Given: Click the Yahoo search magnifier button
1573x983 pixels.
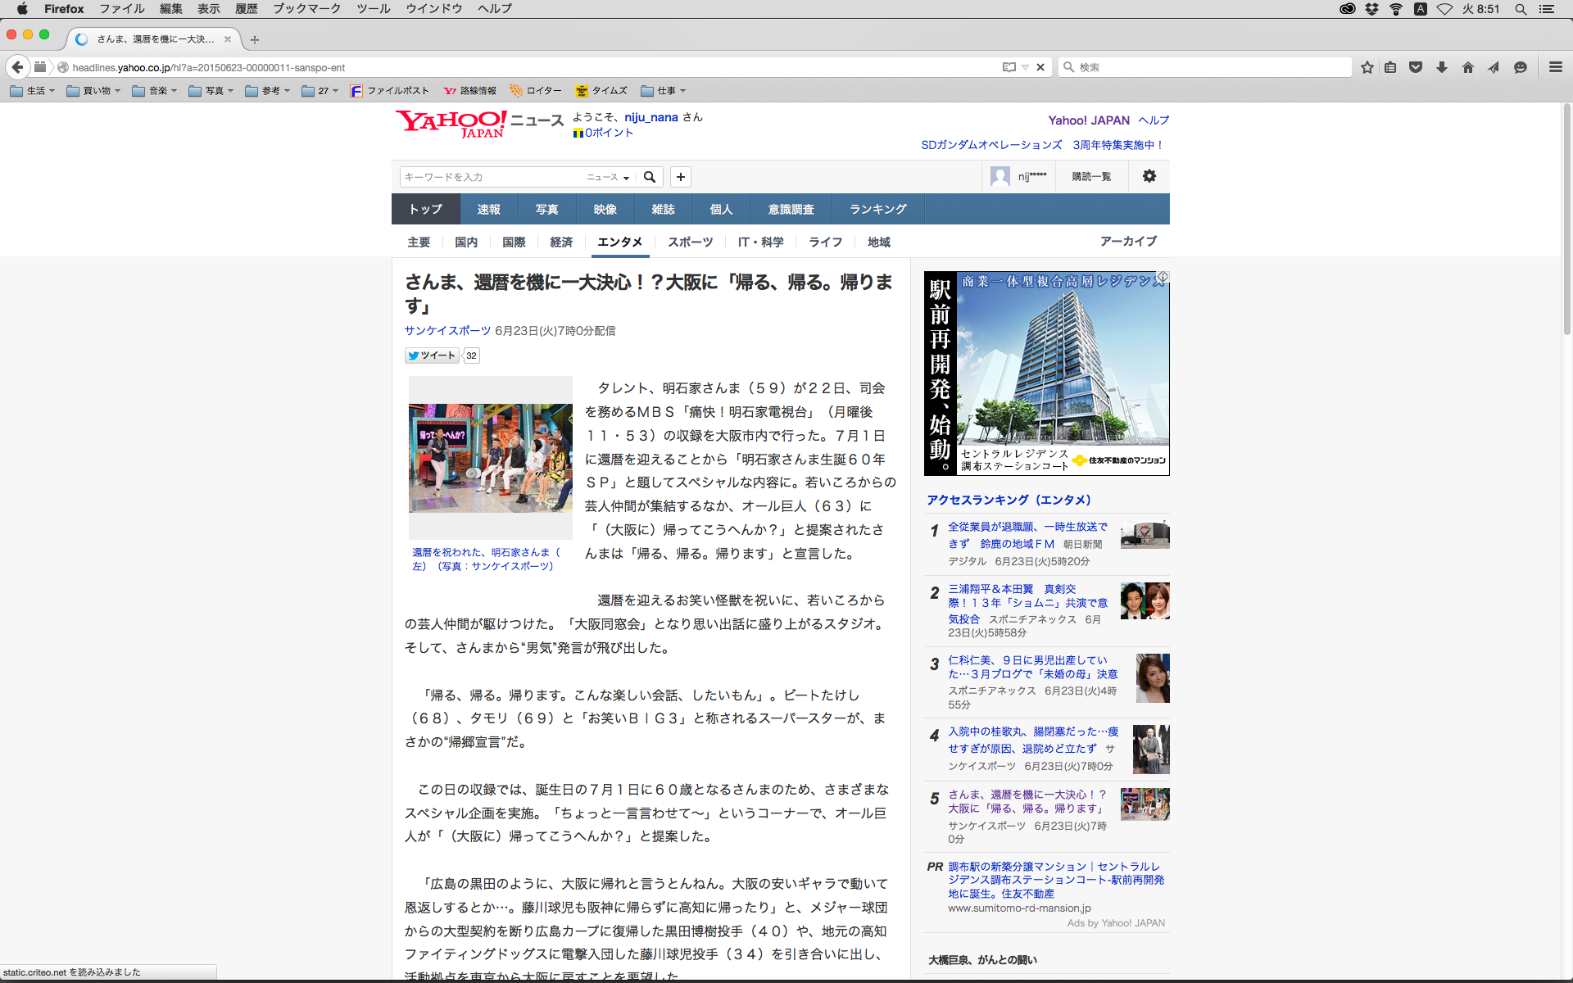Looking at the screenshot, I should 650,177.
